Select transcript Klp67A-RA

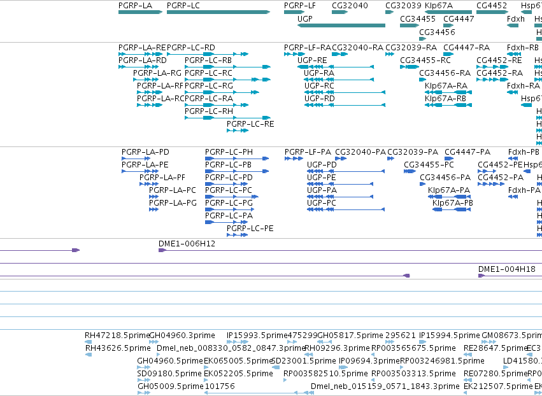(x=446, y=86)
